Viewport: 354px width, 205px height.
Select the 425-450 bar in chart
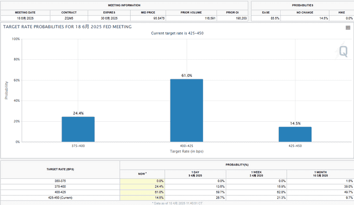pyautogui.click(x=295, y=134)
